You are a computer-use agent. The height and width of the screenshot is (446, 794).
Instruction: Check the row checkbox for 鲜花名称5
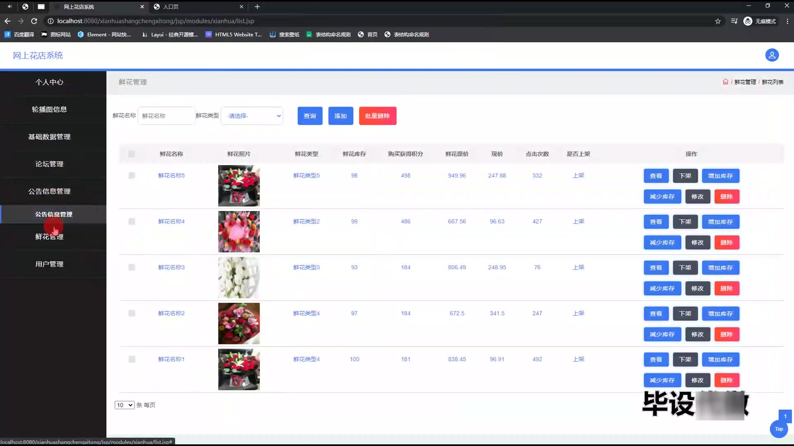[x=132, y=176]
